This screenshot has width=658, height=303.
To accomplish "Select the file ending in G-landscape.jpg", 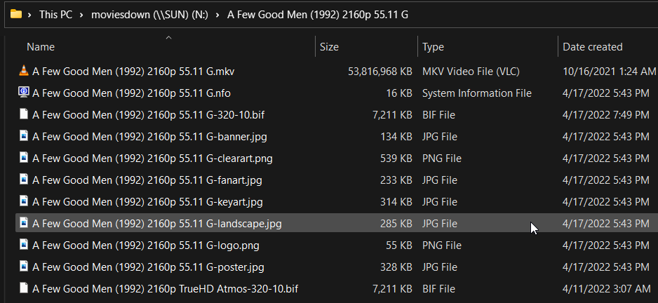I will pos(157,224).
